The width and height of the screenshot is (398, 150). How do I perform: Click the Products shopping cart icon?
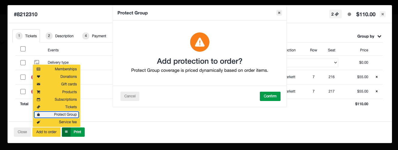38,92
